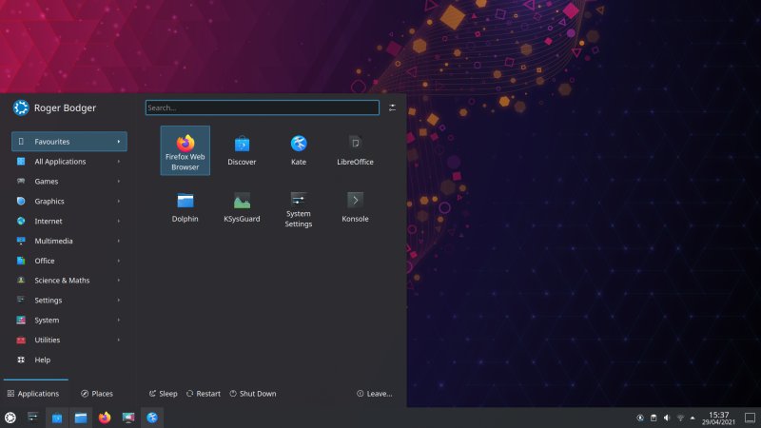Image resolution: width=761 pixels, height=428 pixels.
Task: Open System Settings from the taskbar
Action: (x=33, y=418)
